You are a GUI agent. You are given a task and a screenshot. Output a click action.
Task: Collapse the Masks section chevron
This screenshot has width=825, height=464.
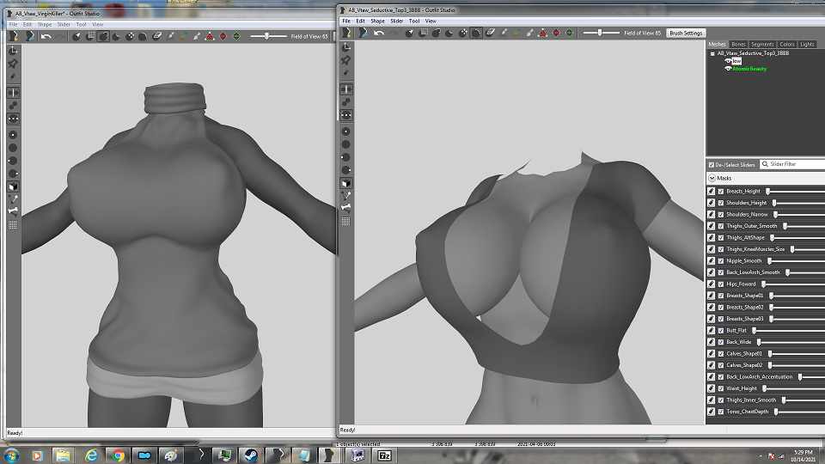click(x=712, y=179)
